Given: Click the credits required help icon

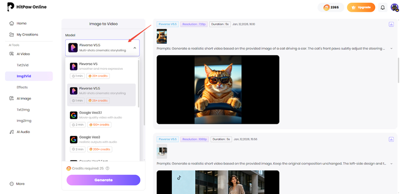Looking at the screenshot, I should coord(108,168).
